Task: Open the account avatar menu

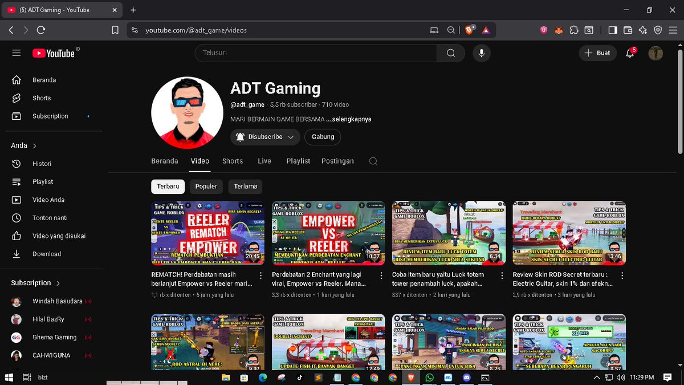Action: coord(656,53)
